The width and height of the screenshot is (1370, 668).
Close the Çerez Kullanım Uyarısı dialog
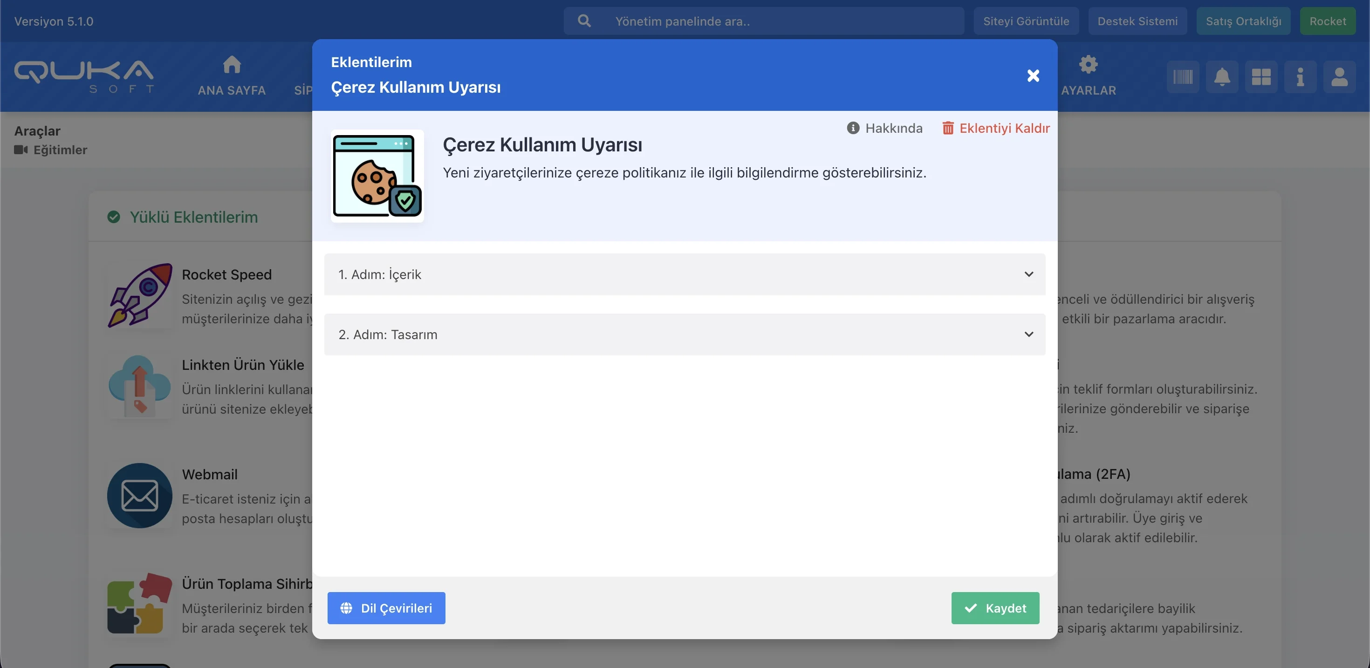point(1033,75)
